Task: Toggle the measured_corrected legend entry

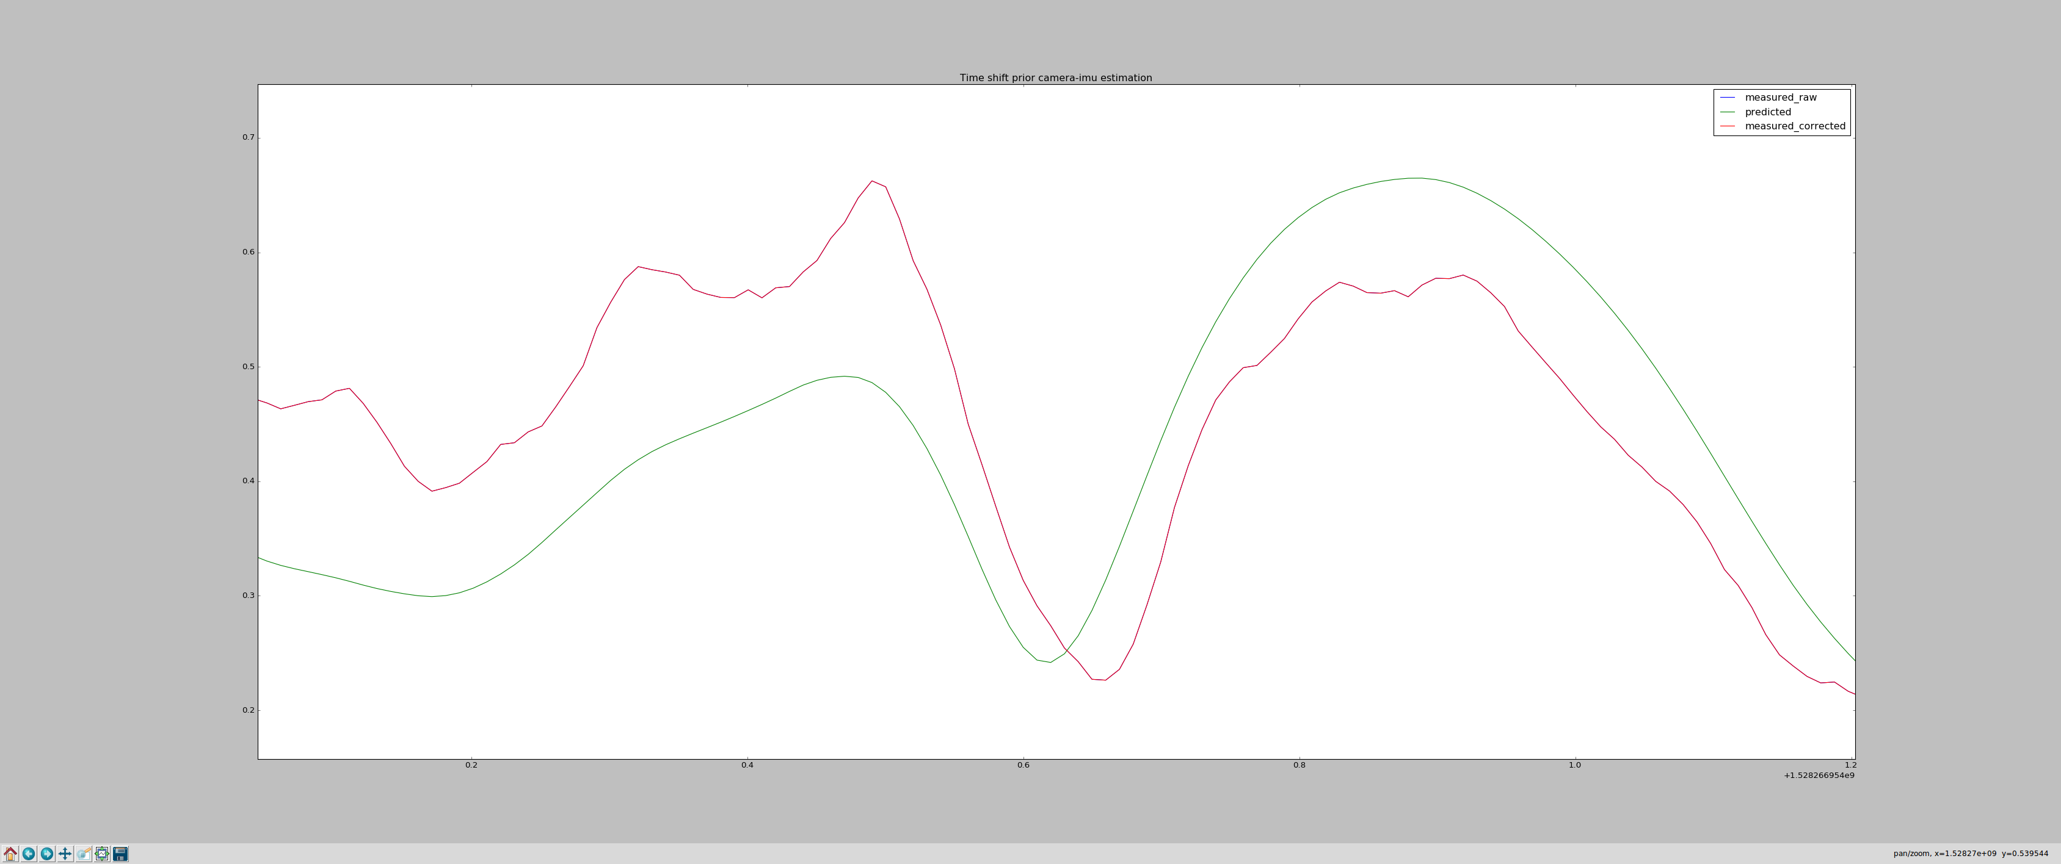Action: pos(1795,126)
